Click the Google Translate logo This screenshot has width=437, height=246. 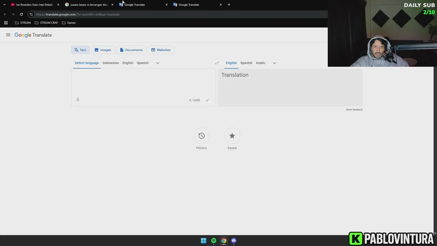[x=33, y=35]
